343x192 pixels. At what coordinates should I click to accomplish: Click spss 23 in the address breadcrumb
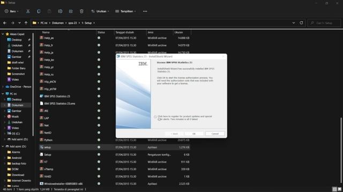[72, 23]
